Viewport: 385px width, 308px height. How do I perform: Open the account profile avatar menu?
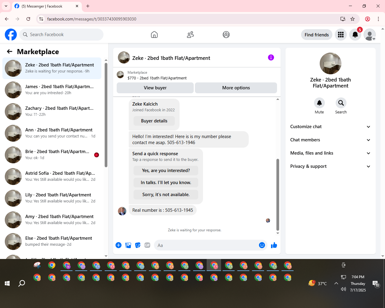pos(370,35)
